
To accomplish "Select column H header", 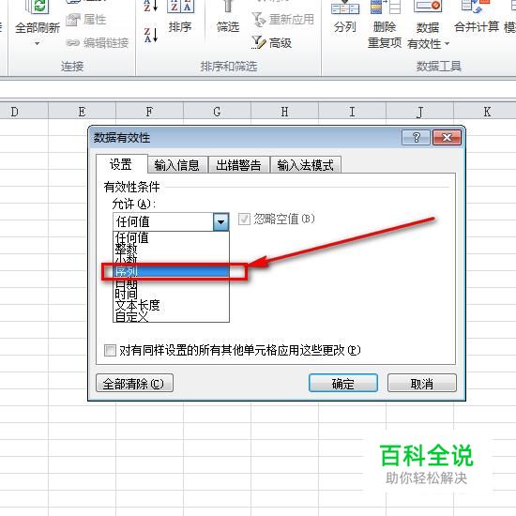I will 284,112.
